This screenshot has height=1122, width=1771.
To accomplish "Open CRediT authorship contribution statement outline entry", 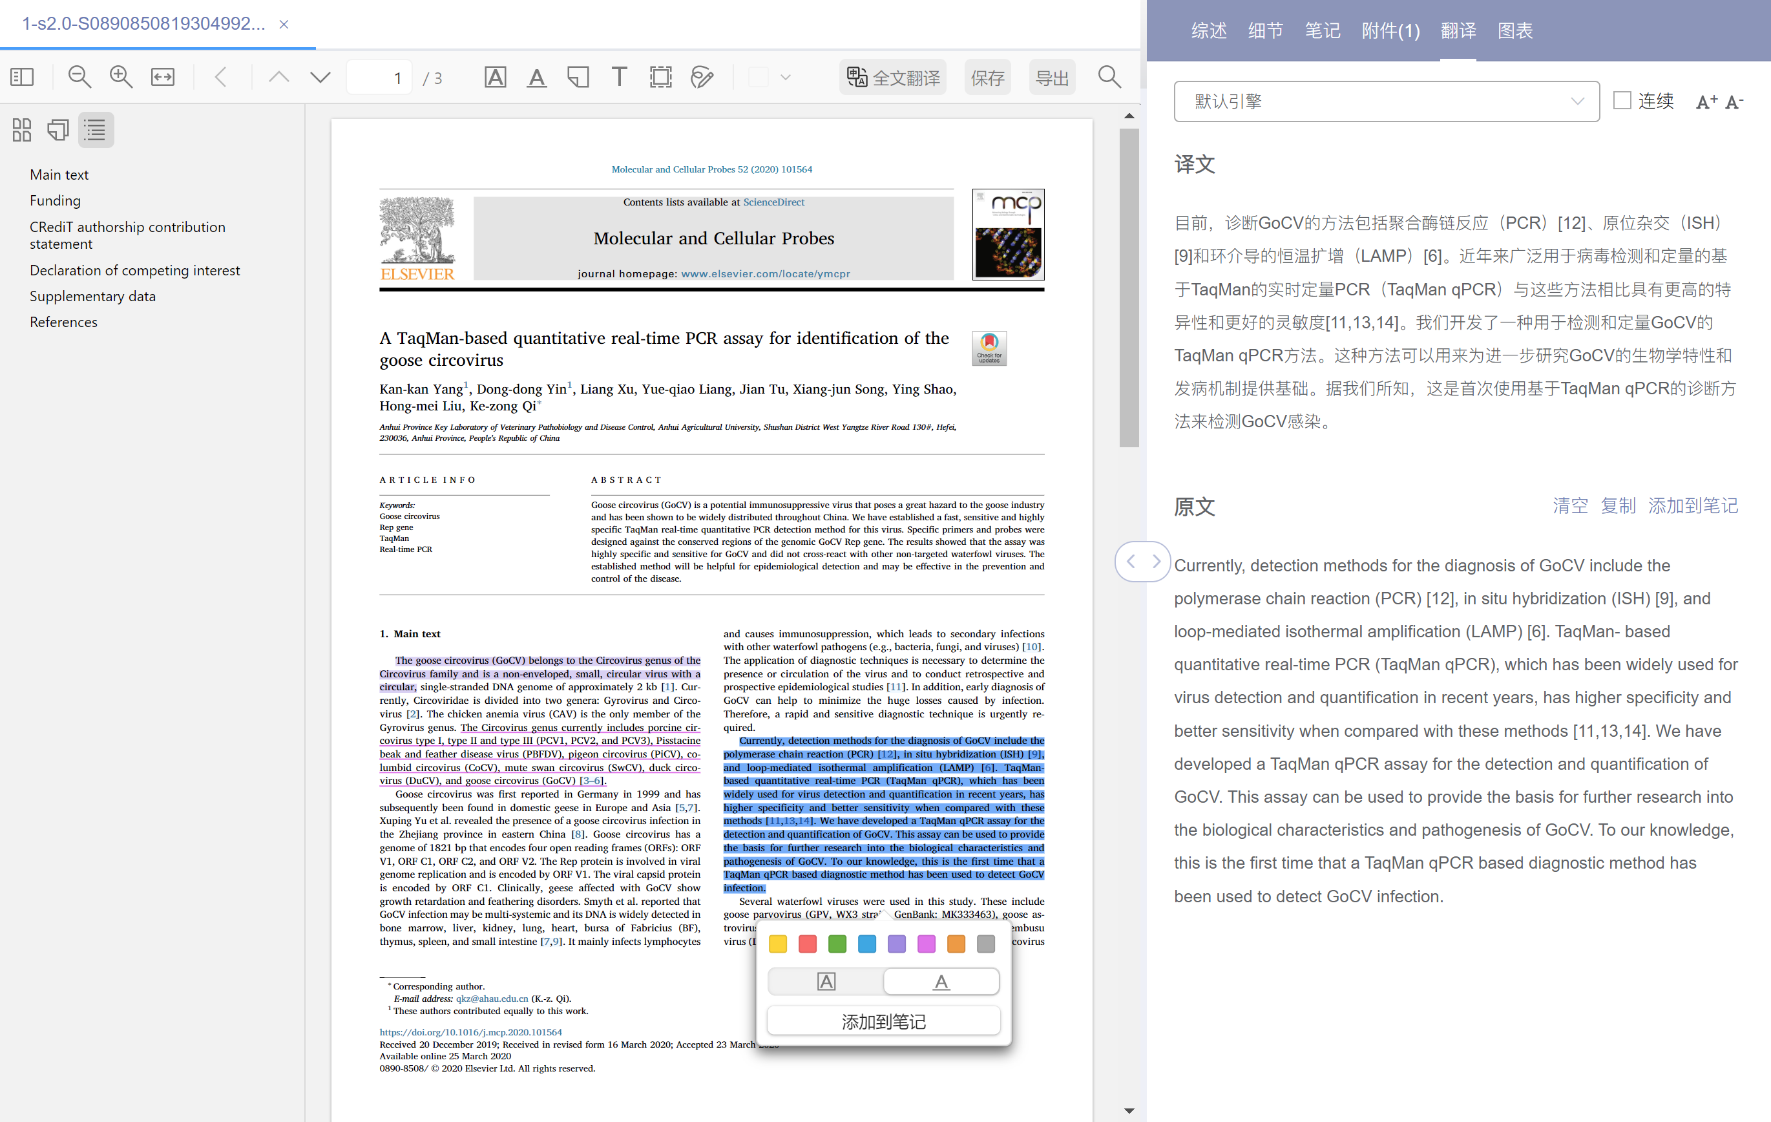I will (127, 235).
